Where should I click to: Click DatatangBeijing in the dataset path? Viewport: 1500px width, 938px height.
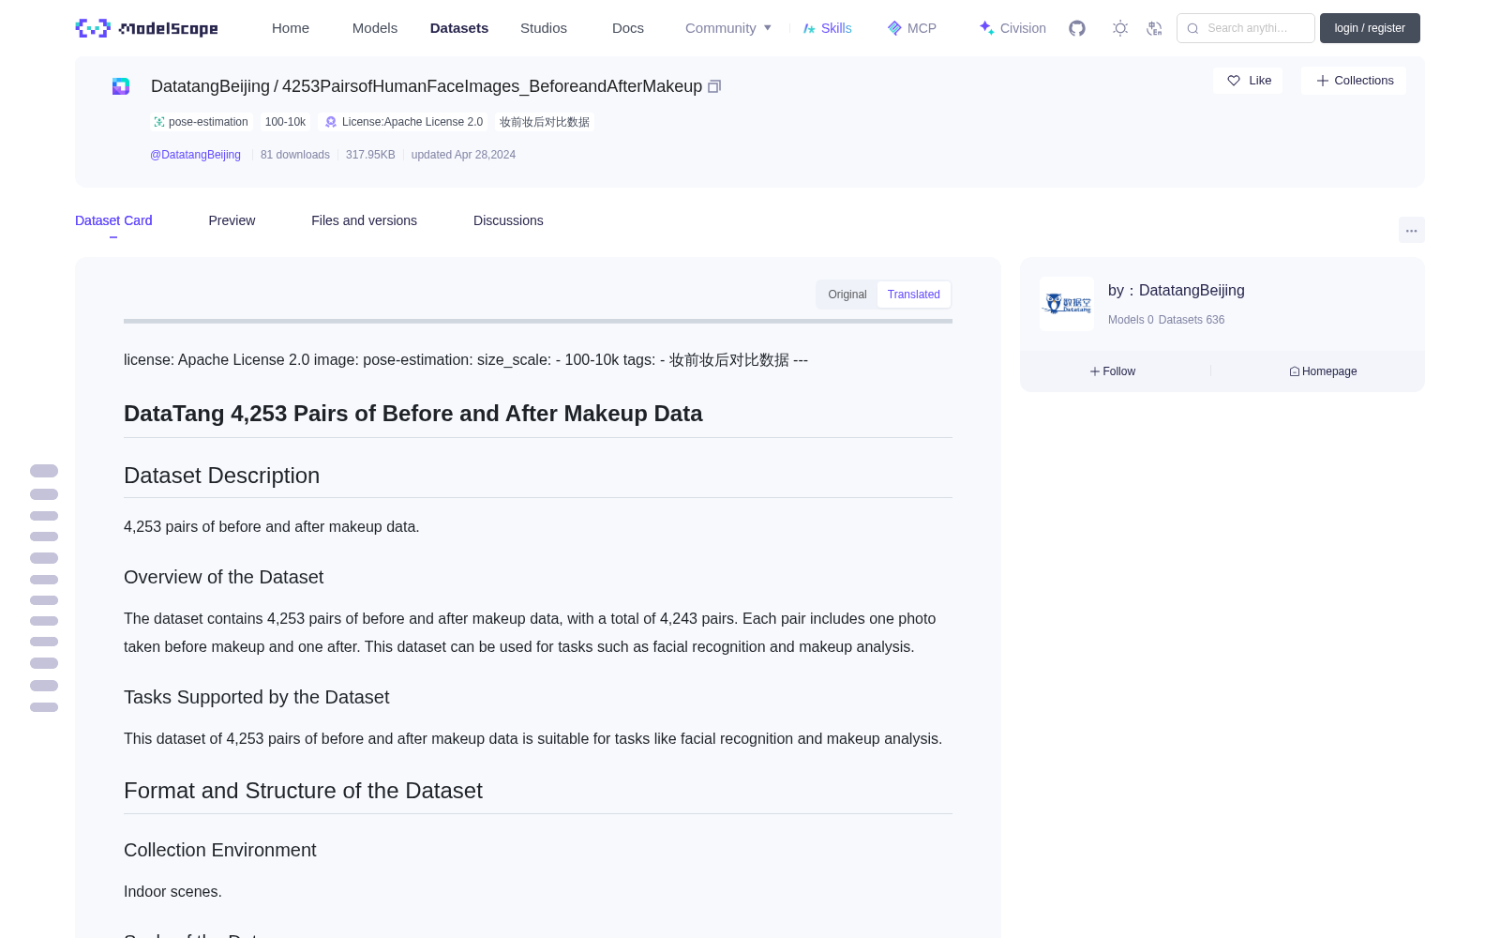click(210, 86)
